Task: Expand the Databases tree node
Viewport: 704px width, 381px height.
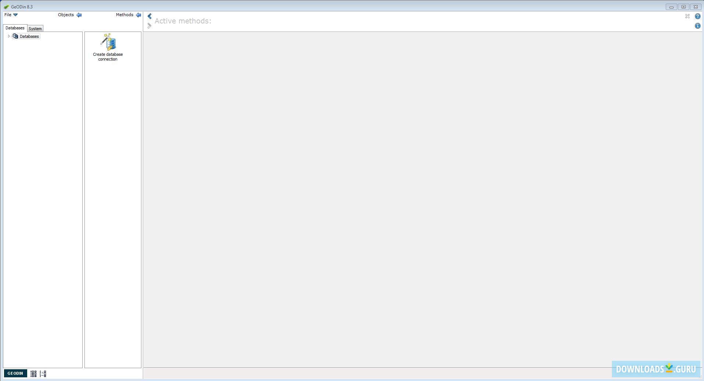Action: (9, 36)
